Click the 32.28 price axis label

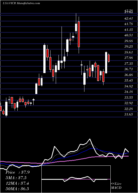pos(129,109)
